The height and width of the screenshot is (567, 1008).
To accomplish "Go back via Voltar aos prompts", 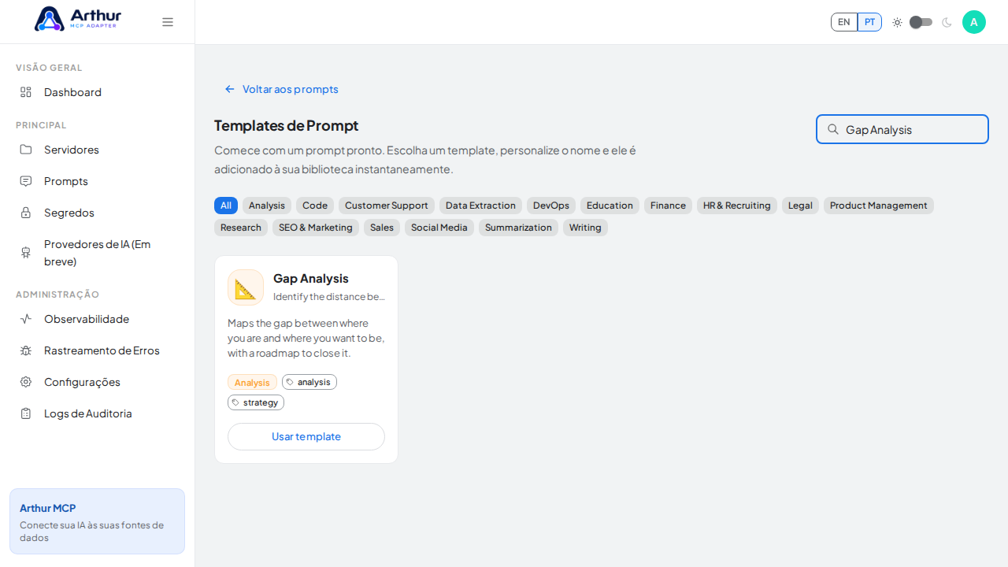I will click(281, 89).
